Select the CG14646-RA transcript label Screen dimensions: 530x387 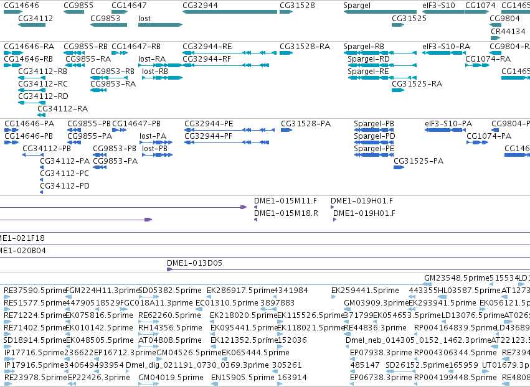29,46
